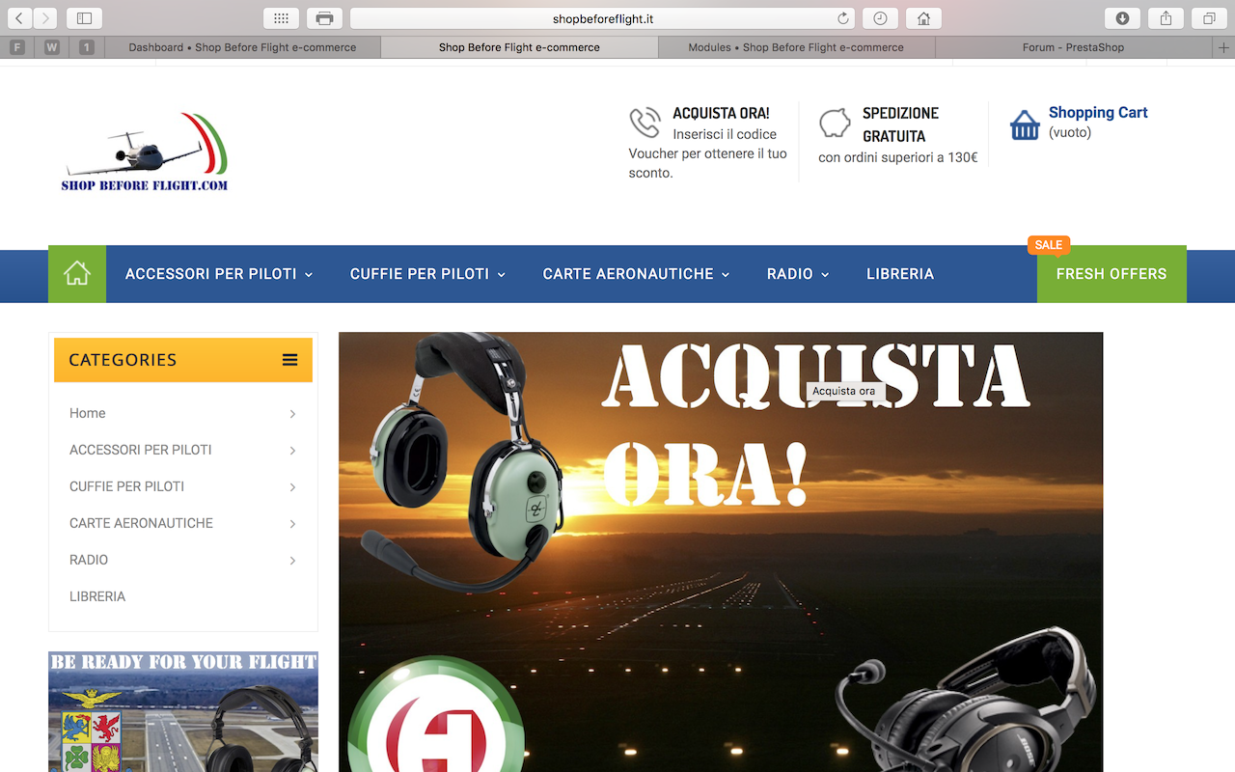Screen dimensions: 1235x772
Task: Go to homepage via green house icon
Action: [77, 274]
